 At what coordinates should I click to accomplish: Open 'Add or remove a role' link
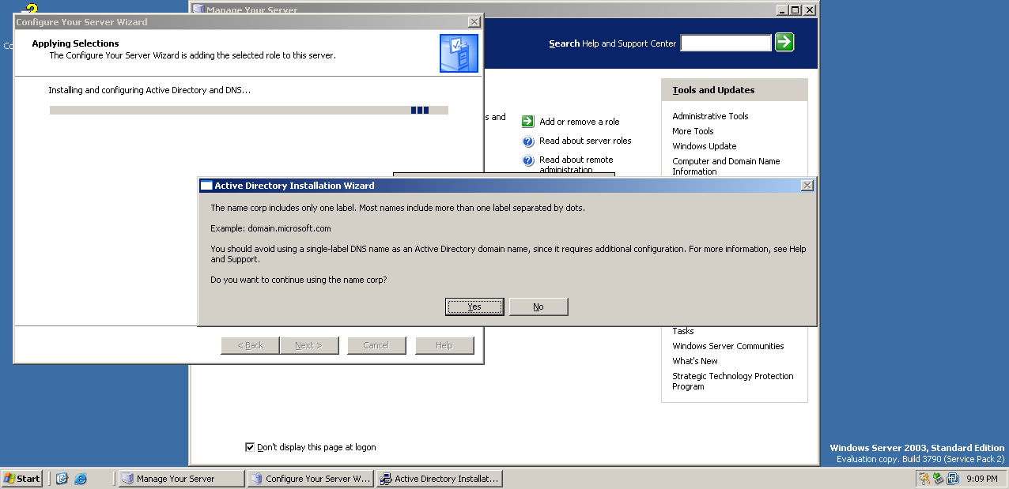[580, 122]
